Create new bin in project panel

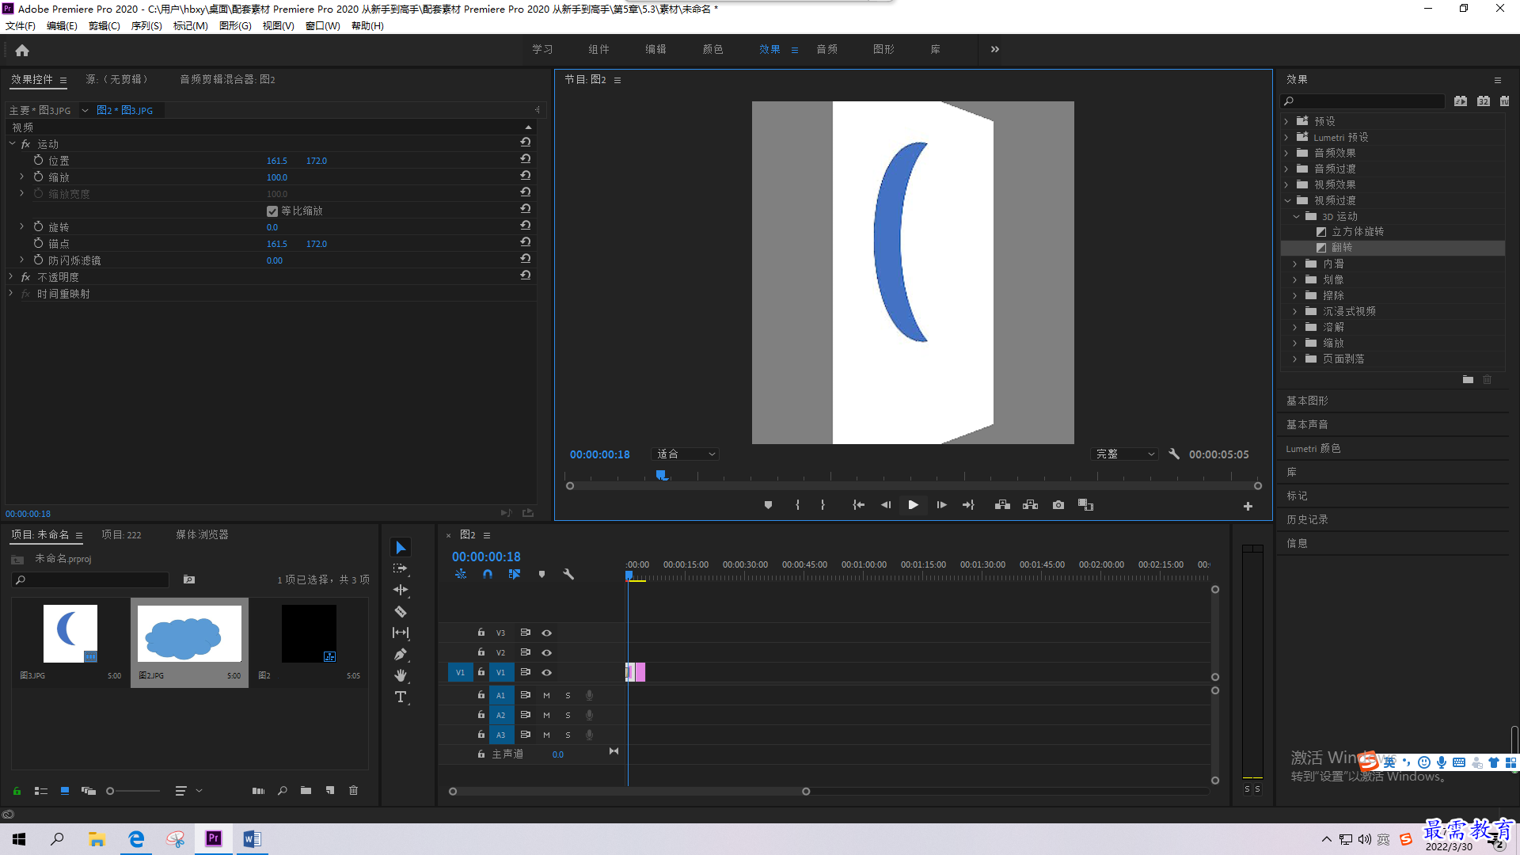(x=306, y=791)
